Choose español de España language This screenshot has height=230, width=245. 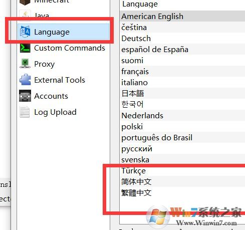[182, 49]
